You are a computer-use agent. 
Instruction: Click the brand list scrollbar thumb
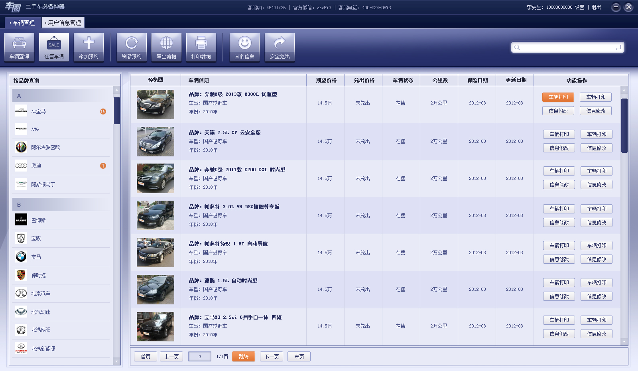pos(117,111)
